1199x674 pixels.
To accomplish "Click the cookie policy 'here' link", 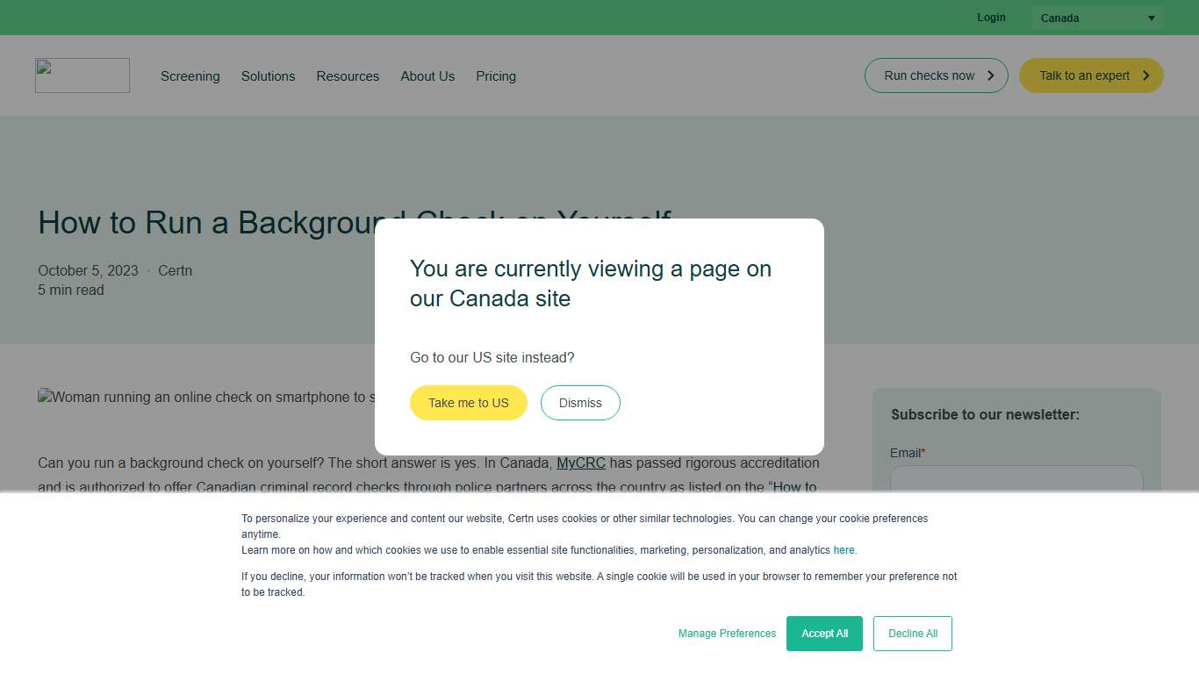I will point(843,549).
